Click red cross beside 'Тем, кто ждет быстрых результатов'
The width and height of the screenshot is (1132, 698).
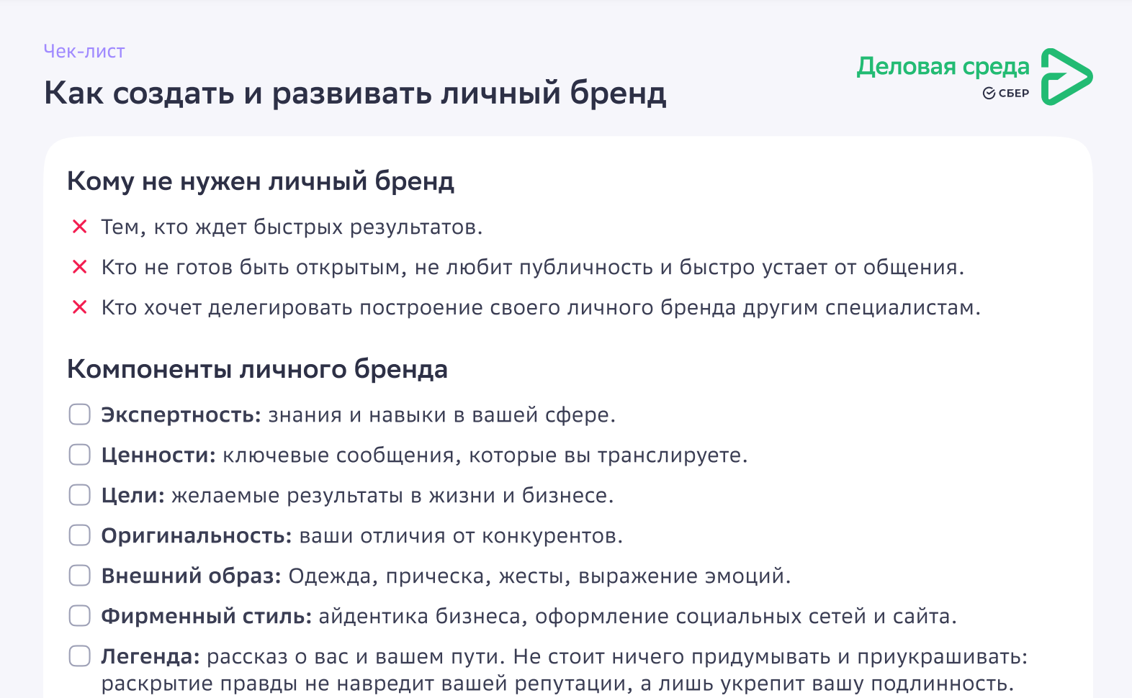click(x=79, y=227)
